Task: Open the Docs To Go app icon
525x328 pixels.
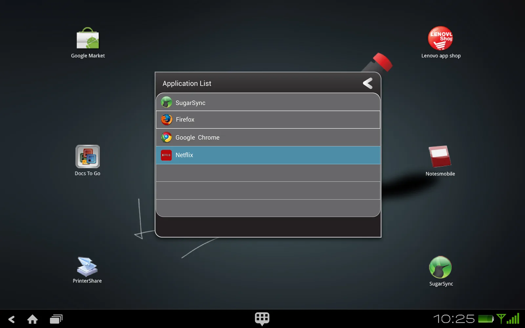Action: tap(88, 156)
